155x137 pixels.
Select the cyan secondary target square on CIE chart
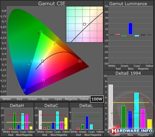coord(33,61)
